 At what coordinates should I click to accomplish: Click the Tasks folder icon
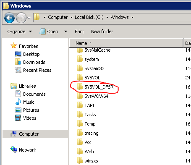[80, 114]
